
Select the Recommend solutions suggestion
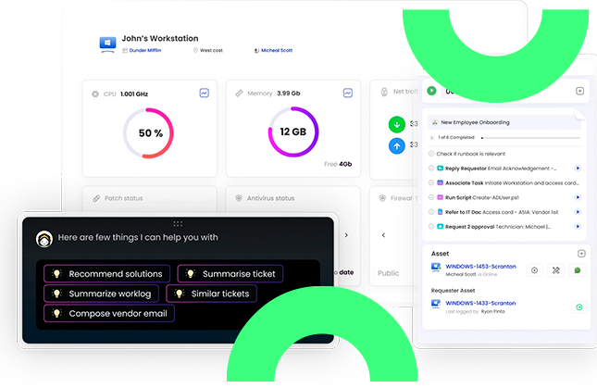(106, 273)
